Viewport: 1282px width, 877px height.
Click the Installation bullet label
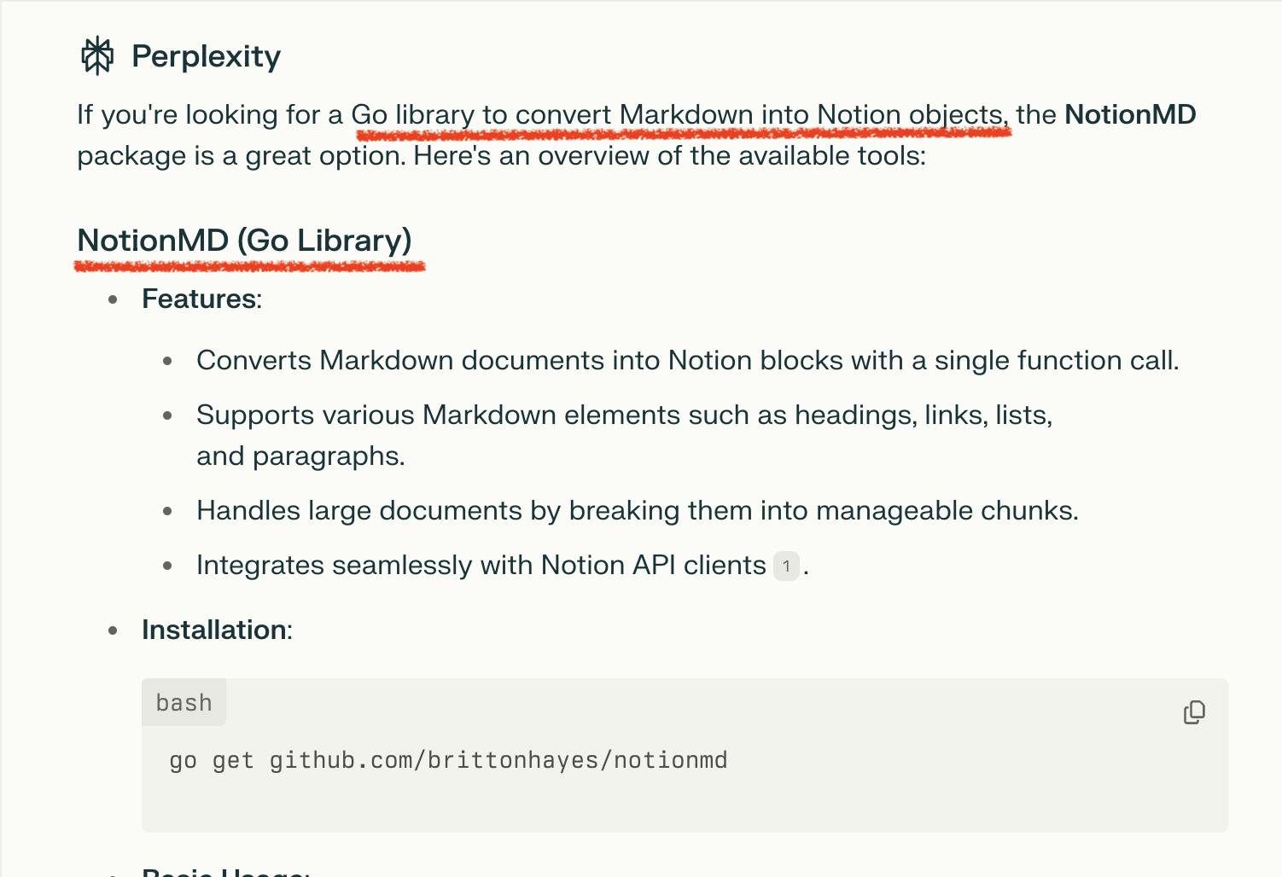pos(216,630)
